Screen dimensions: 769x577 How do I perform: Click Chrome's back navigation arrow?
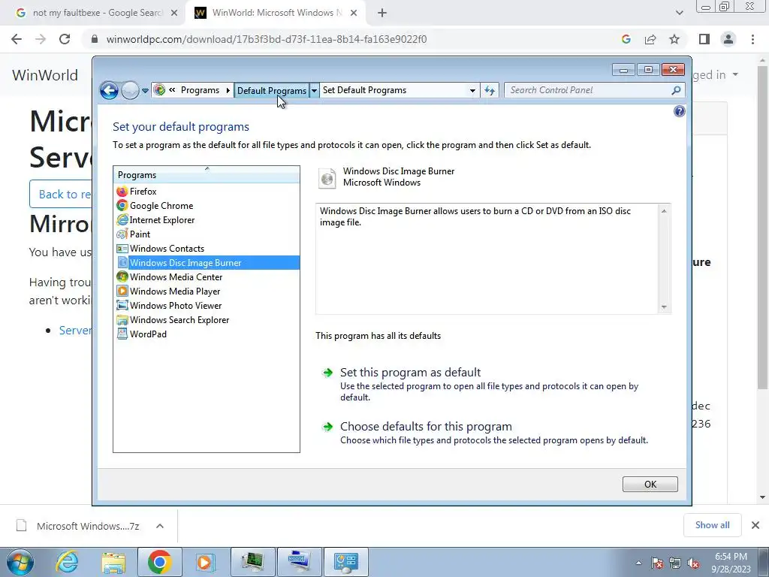(x=17, y=39)
